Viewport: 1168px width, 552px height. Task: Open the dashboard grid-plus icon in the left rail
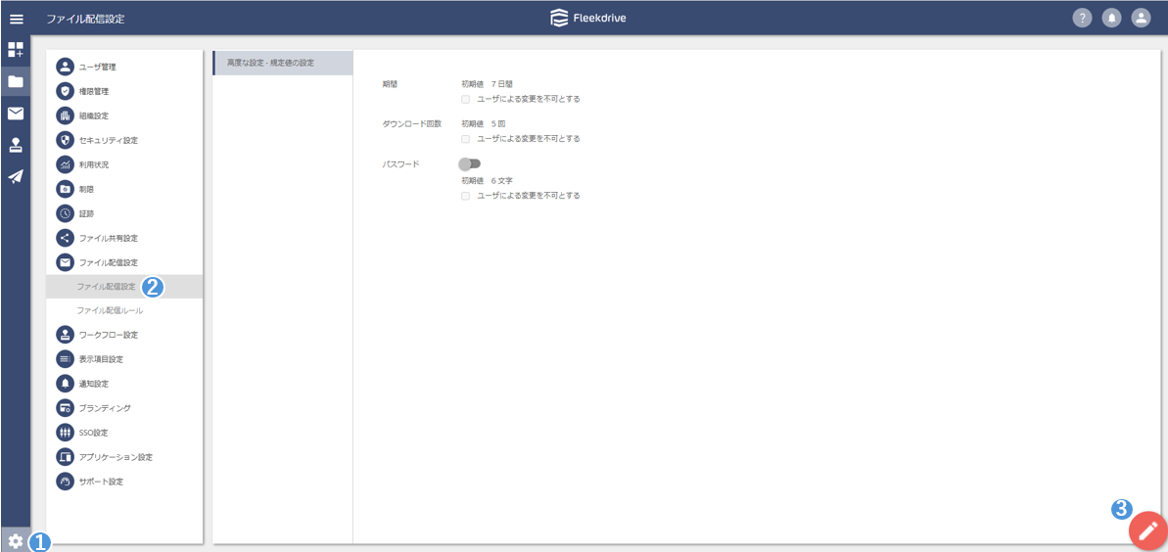coord(16,50)
